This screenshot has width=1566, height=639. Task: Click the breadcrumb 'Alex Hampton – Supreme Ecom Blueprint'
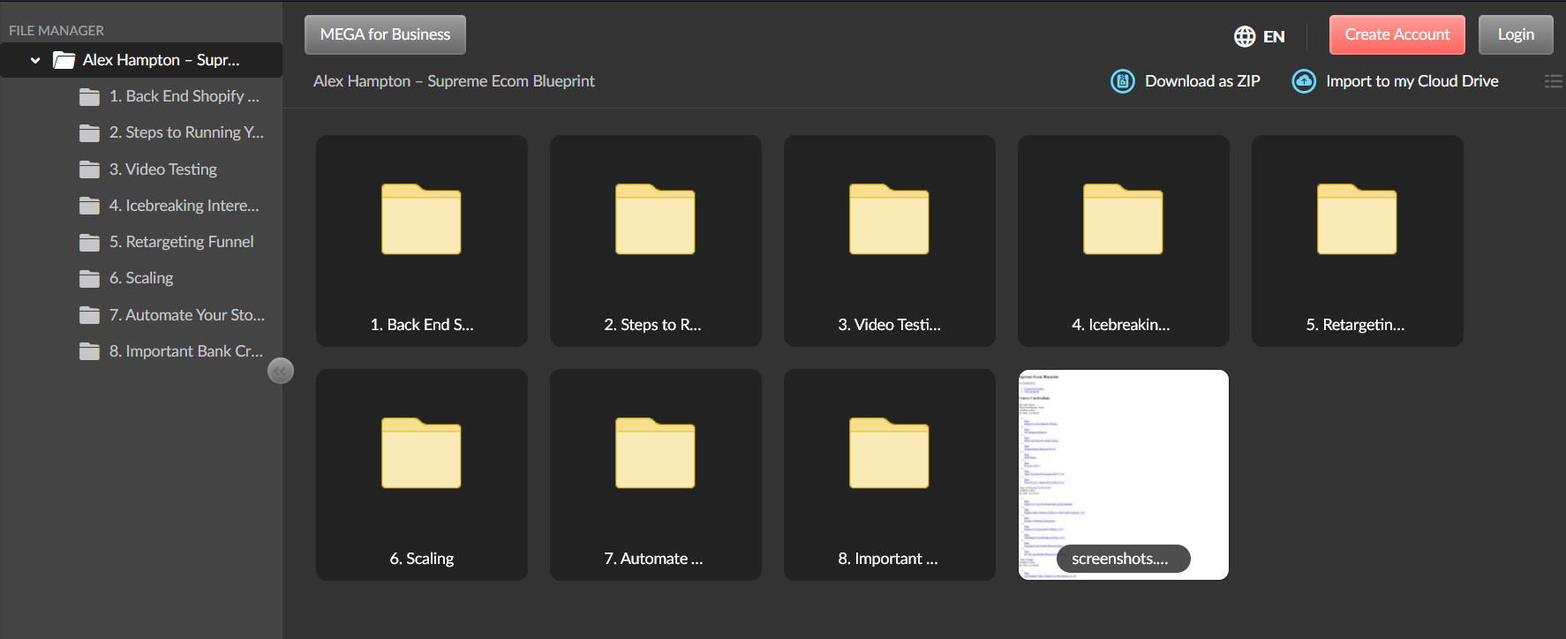coord(454,81)
